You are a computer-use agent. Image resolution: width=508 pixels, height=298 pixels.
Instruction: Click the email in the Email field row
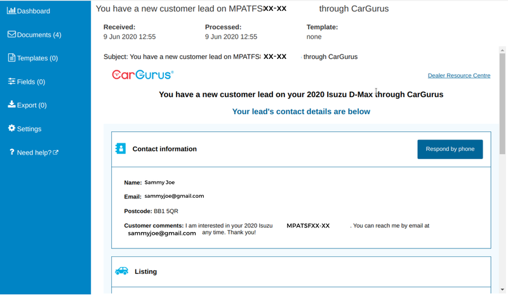point(174,196)
